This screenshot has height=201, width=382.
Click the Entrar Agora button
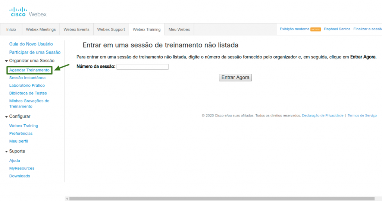[235, 77]
